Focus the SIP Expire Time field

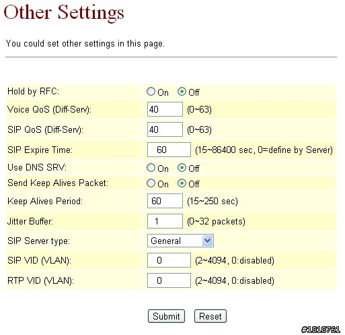click(169, 150)
